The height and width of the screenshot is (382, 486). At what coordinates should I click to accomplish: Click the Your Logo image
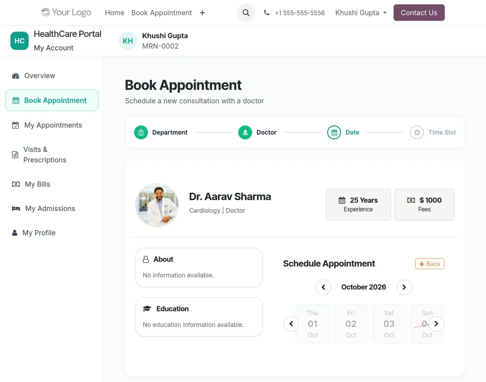coord(66,13)
